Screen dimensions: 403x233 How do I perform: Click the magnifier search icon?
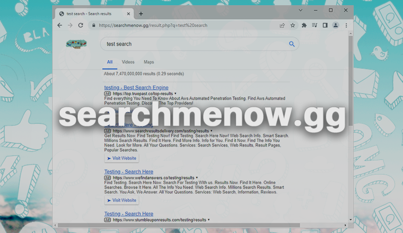[x=292, y=44]
